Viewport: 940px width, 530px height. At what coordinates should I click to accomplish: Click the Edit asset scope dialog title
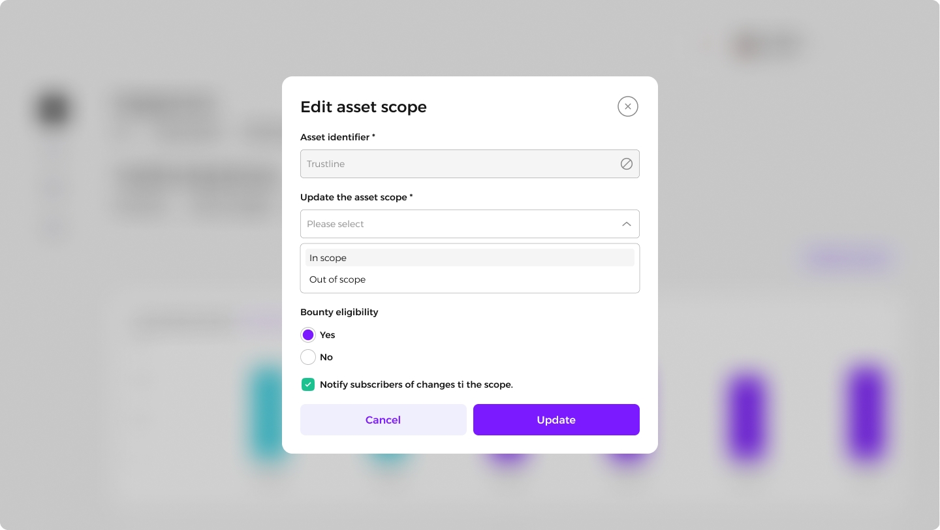[x=364, y=107]
